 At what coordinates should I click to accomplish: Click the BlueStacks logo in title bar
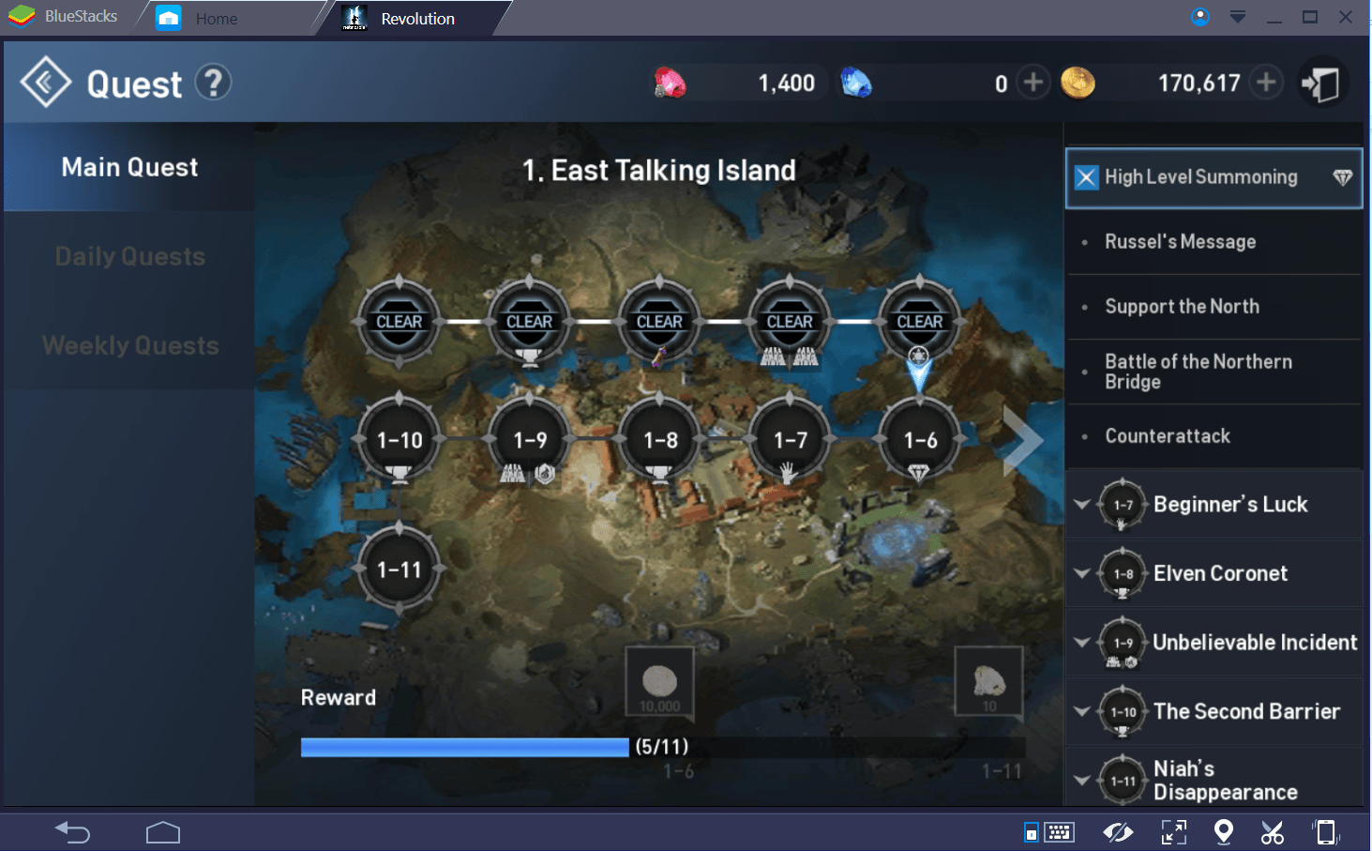click(x=23, y=17)
